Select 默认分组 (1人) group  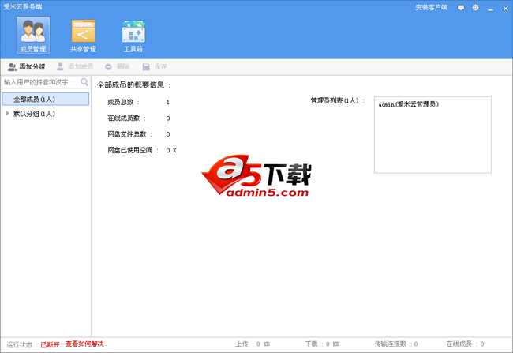click(x=34, y=114)
